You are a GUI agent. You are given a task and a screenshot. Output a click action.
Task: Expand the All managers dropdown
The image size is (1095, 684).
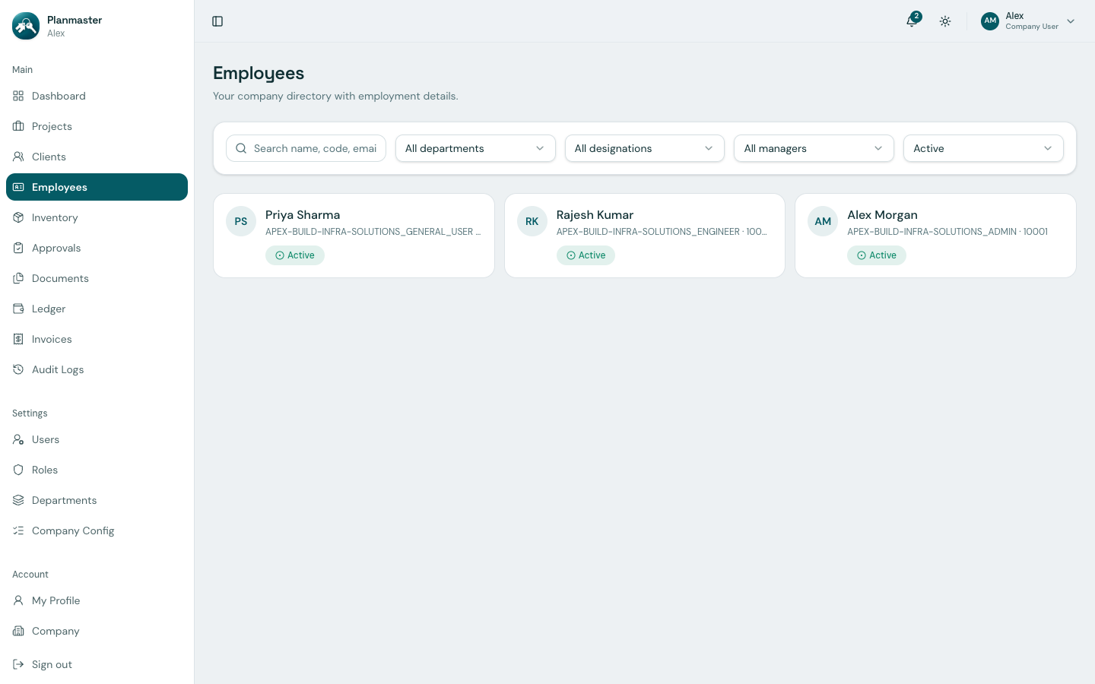pyautogui.click(x=814, y=148)
